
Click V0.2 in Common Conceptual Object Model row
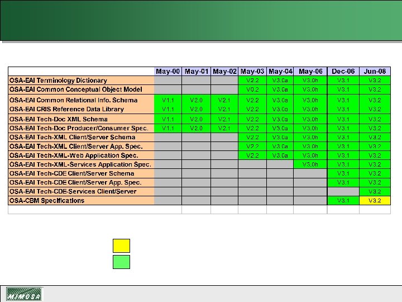pos(252,89)
